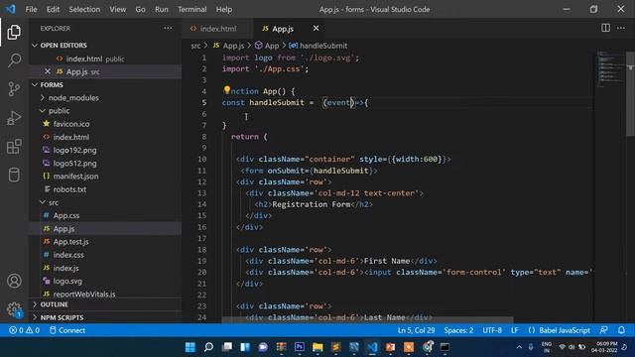Viewport: 635px width, 357px height.
Task: Open the Accounts menu icon
Action: pos(14,281)
